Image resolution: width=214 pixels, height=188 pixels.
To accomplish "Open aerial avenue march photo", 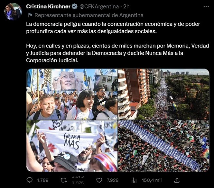I will (x=164, y=94).
